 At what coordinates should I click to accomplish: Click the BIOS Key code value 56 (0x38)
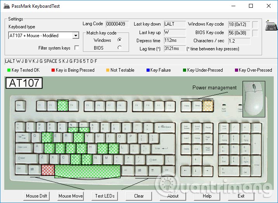[x=239, y=33]
